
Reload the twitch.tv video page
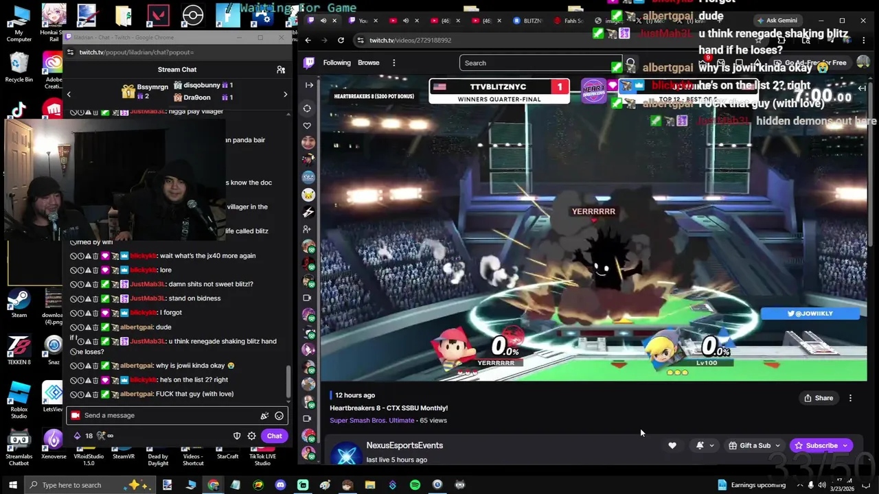coord(341,40)
